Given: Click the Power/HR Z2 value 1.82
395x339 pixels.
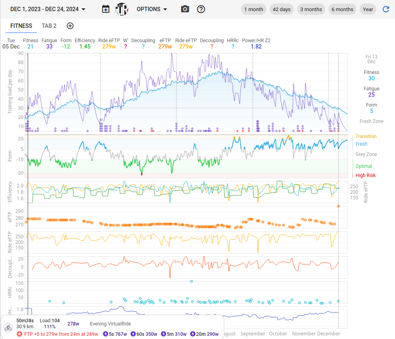Looking at the screenshot, I should (256, 47).
